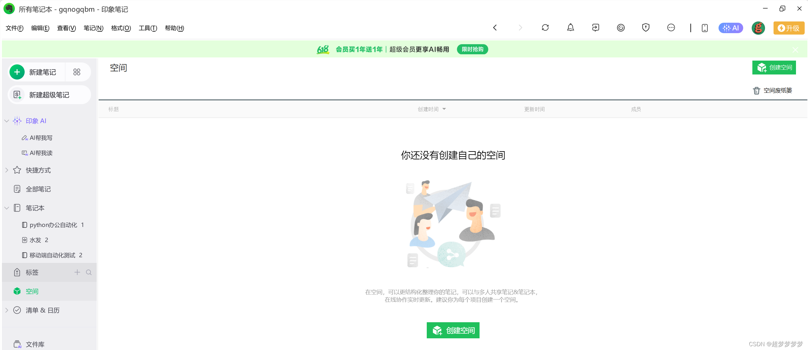808x350 pixels.
Task: Click the security shield icon
Action: point(646,28)
